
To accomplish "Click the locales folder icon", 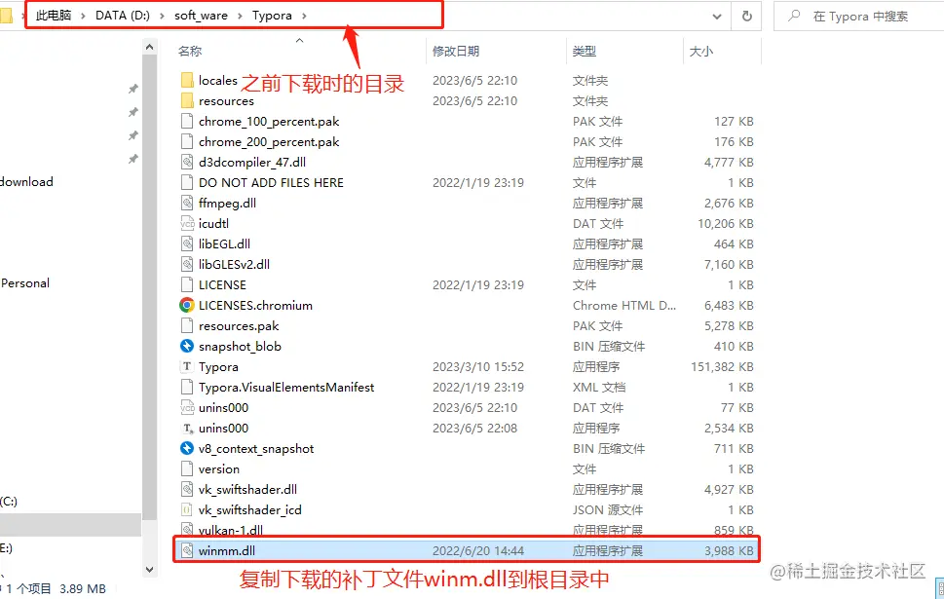I will pyautogui.click(x=187, y=80).
